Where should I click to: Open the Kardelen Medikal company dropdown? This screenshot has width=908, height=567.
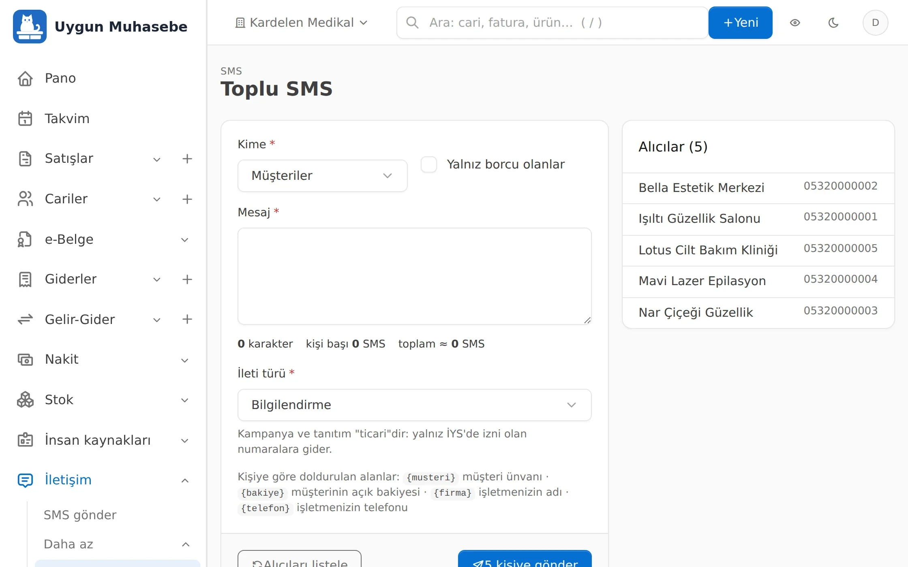[x=302, y=23]
